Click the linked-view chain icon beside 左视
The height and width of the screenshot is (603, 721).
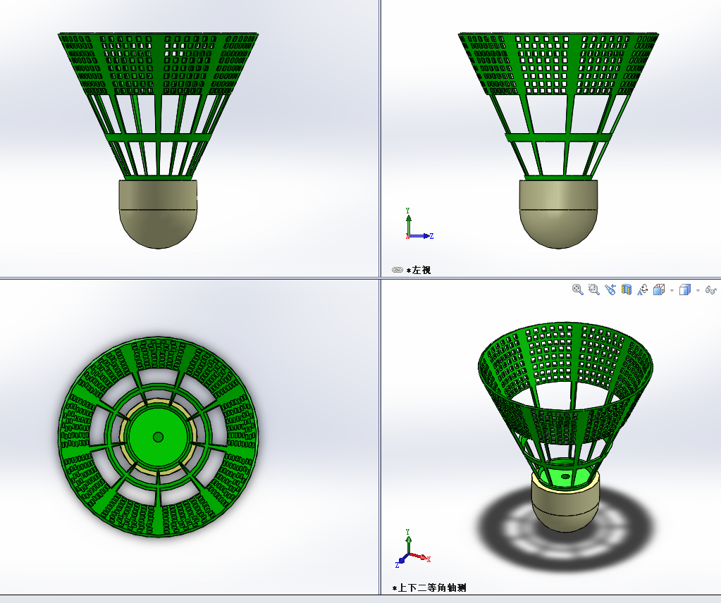coord(398,270)
